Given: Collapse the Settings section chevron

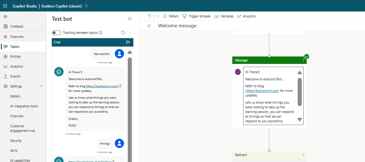Looking at the screenshot, I should pos(42,86).
